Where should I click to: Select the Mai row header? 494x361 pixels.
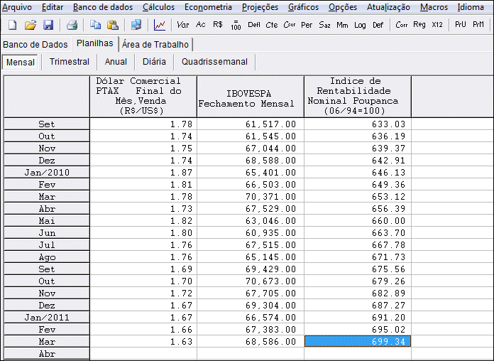(x=47, y=220)
